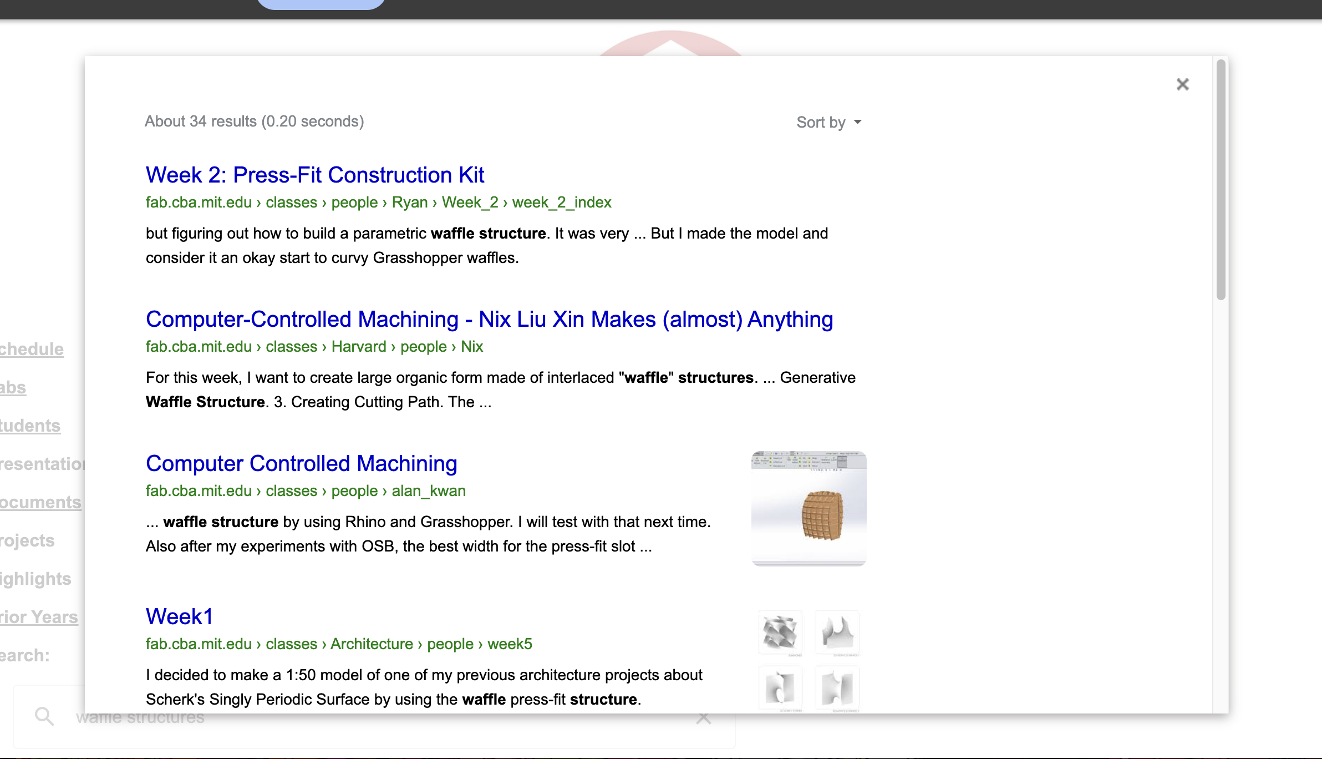Viewport: 1322px width, 759px height.
Task: Click the waffle structure SolidWorks thumbnail
Action: point(809,508)
